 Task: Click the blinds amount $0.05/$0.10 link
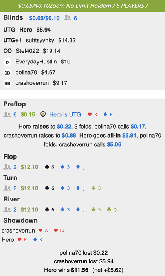click(44, 18)
